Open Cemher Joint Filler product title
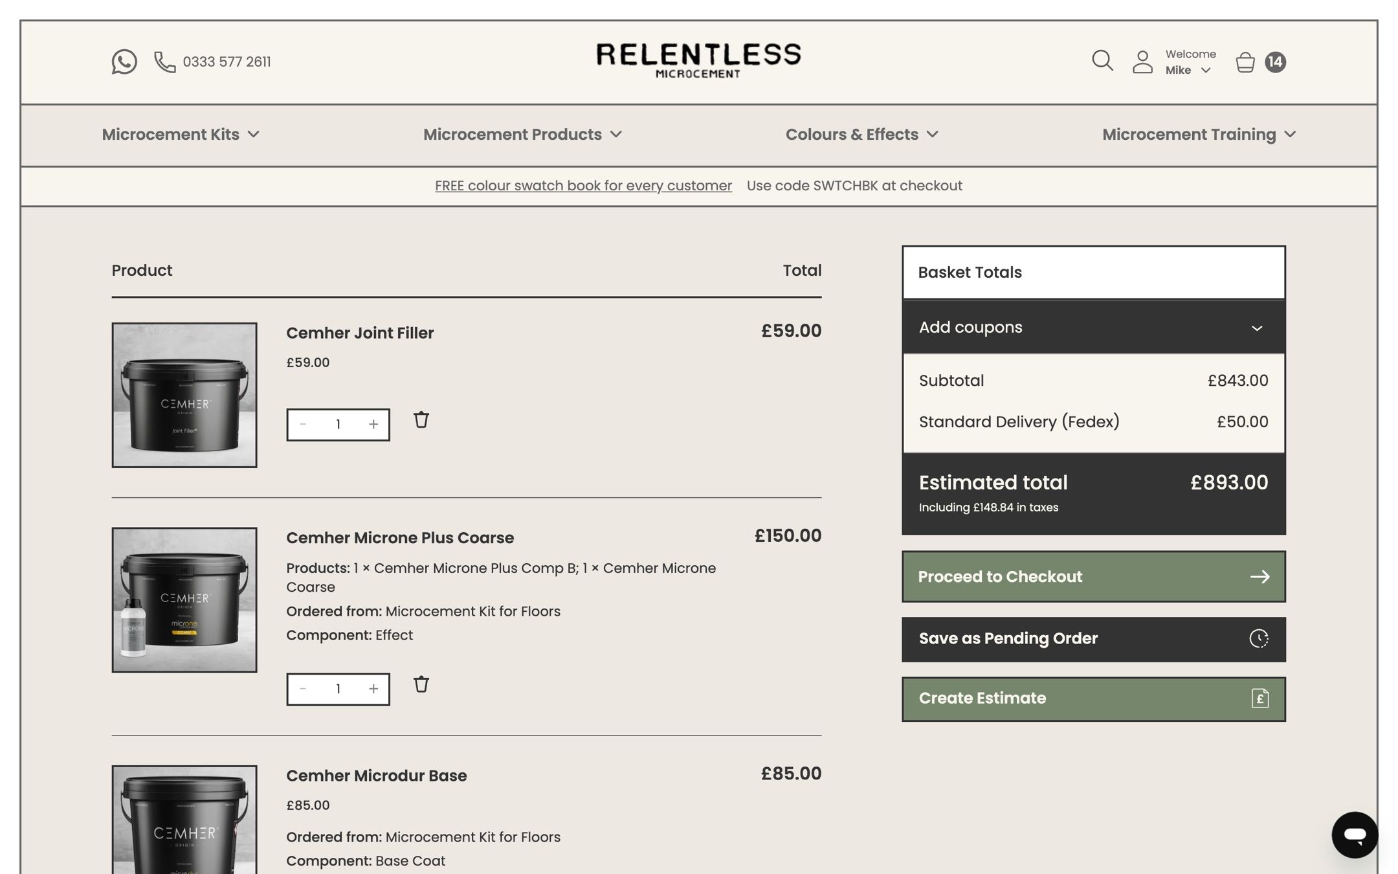The width and height of the screenshot is (1398, 874). pyautogui.click(x=360, y=333)
